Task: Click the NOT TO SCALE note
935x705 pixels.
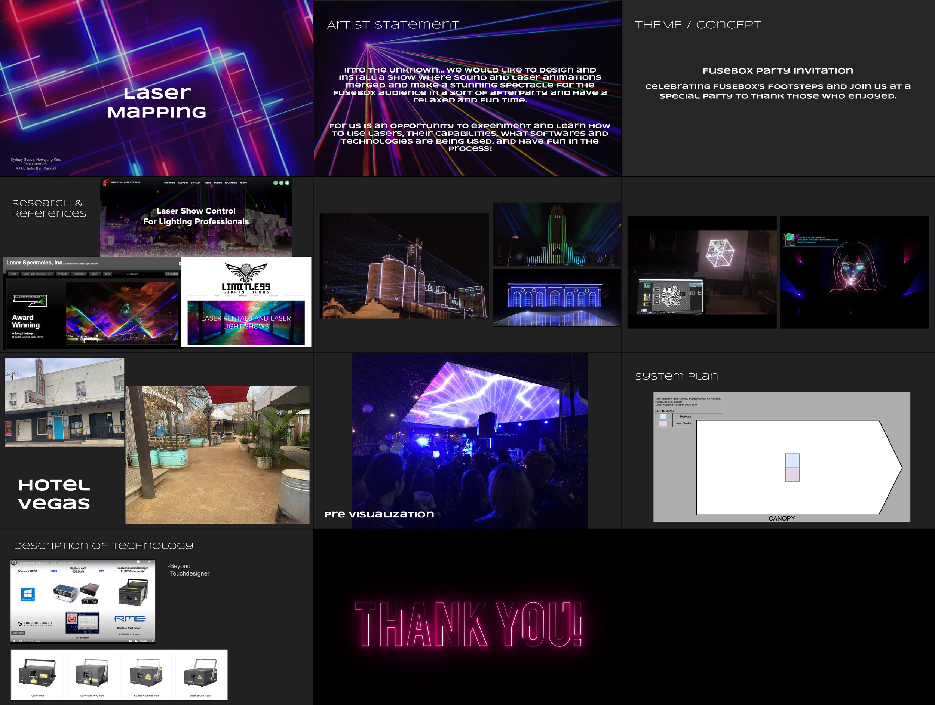Action: [x=665, y=411]
